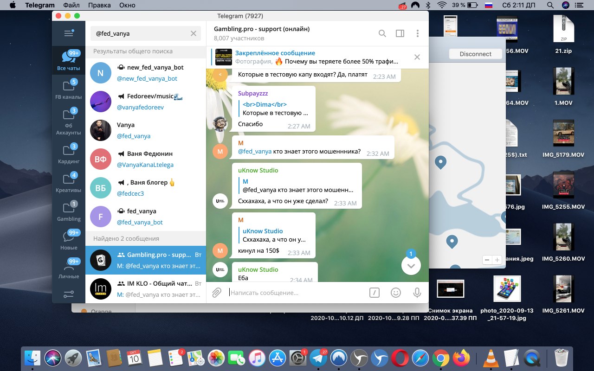Launch Siri from the Dock
Viewport: 594px width, 371px height.
pyautogui.click(x=53, y=358)
